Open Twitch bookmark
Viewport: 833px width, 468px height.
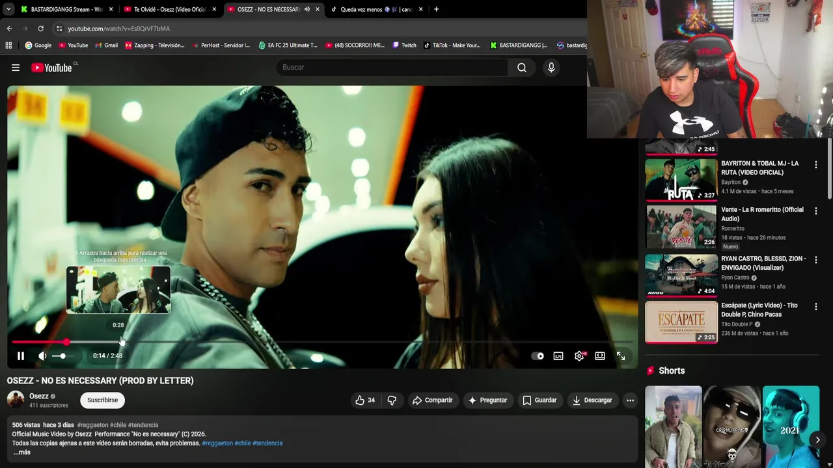click(x=404, y=45)
